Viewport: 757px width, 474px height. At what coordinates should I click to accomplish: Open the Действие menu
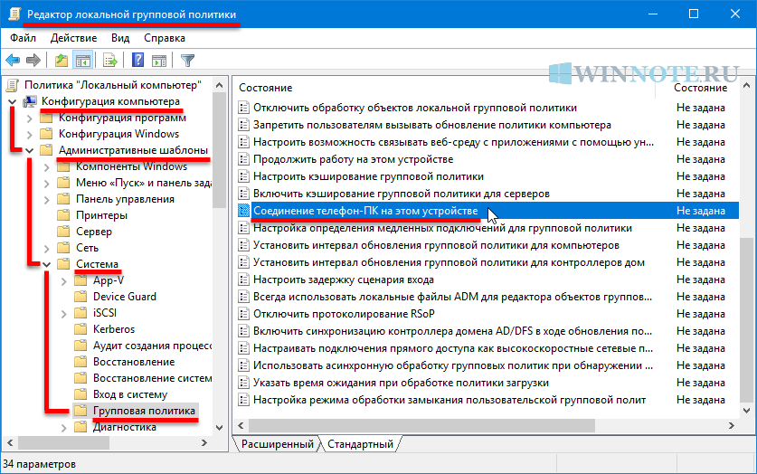[73, 38]
